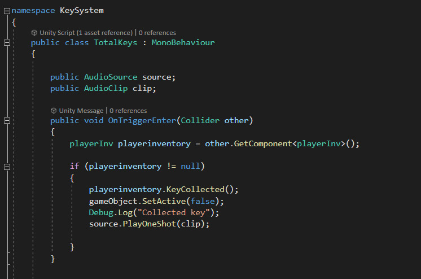The image size is (421, 279).
Task: Click the 'PlayOneShot' call
Action: coord(150,224)
